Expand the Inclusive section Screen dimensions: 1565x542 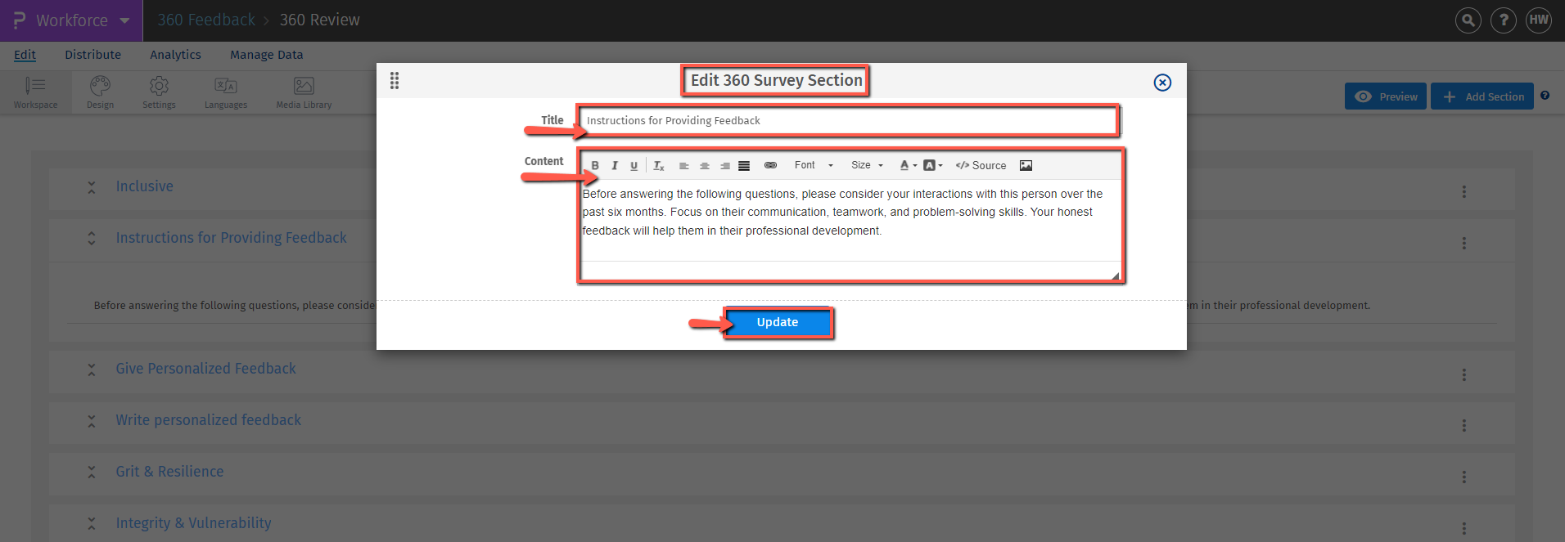(x=92, y=187)
